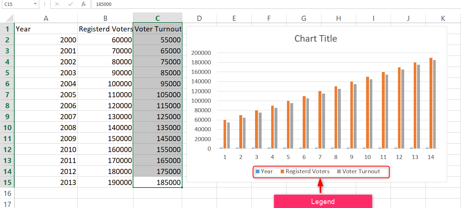This screenshot has height=208, width=461.
Task: Open the Name Box dropdown arrow
Action: pyautogui.click(x=35, y=4)
